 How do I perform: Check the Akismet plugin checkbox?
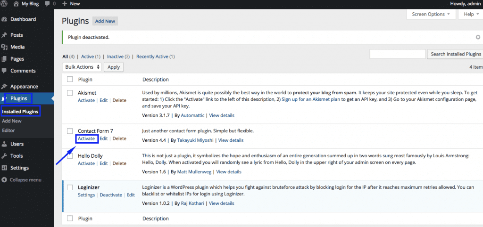pyautogui.click(x=70, y=93)
